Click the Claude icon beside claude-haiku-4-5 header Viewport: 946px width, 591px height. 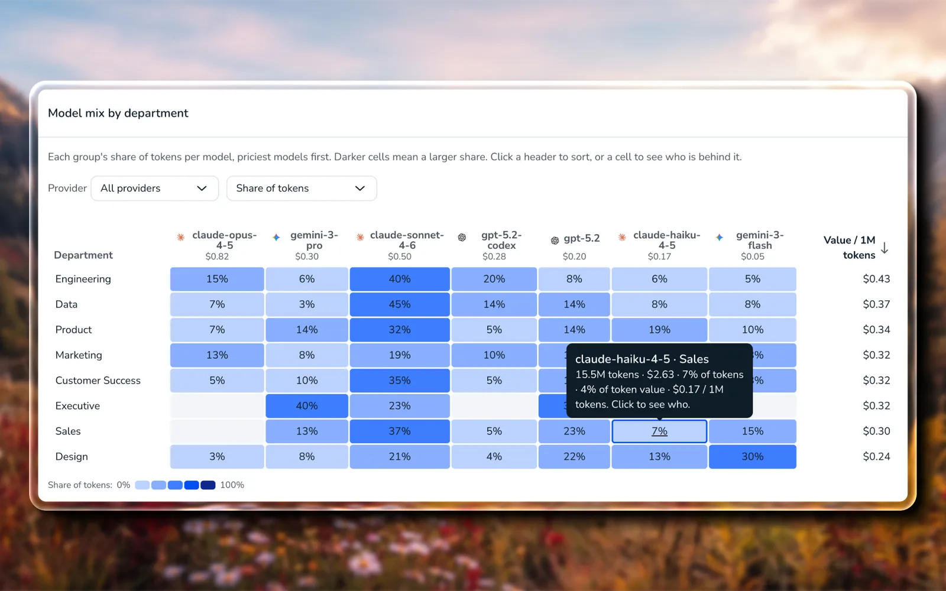622,237
